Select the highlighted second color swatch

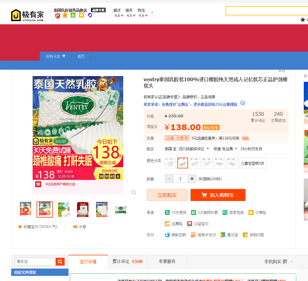pyautogui.click(x=182, y=163)
